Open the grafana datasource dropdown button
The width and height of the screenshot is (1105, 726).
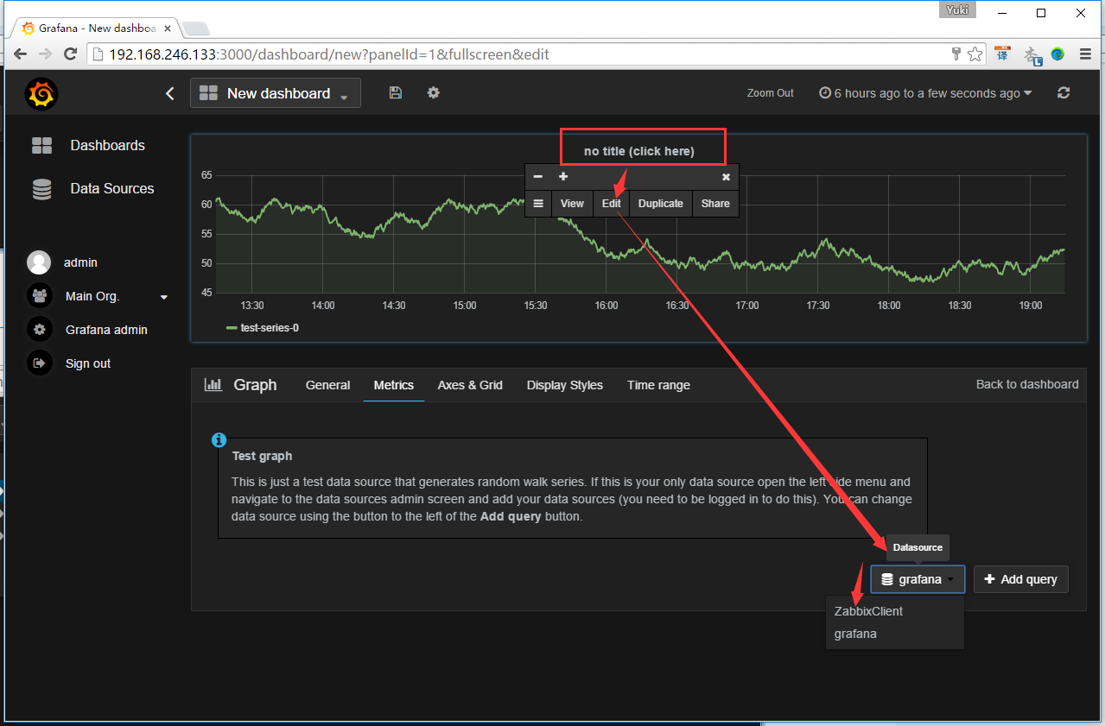[918, 579]
